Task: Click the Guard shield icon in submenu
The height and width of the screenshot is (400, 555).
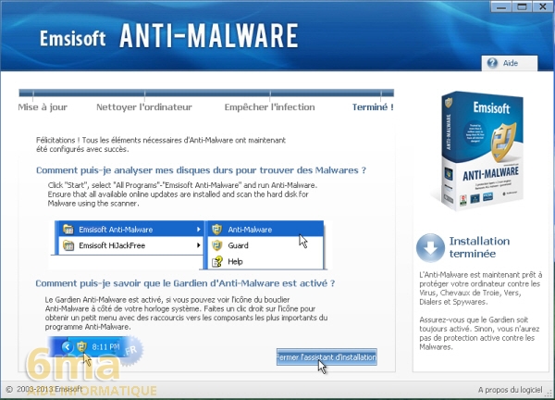Action: point(216,245)
